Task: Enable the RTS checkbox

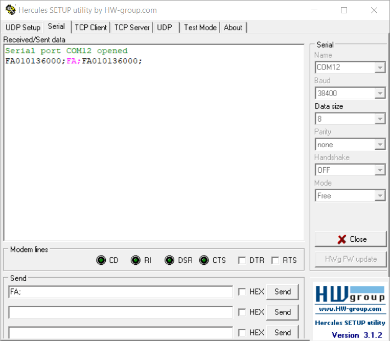Action: (x=275, y=261)
